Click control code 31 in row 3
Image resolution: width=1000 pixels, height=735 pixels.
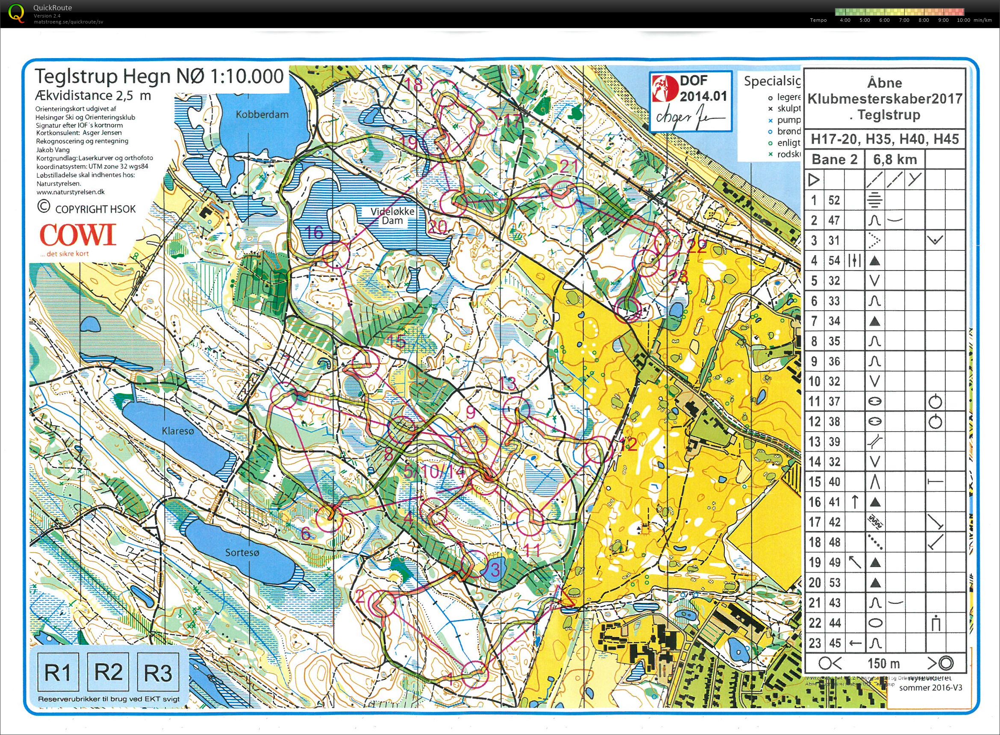click(834, 240)
